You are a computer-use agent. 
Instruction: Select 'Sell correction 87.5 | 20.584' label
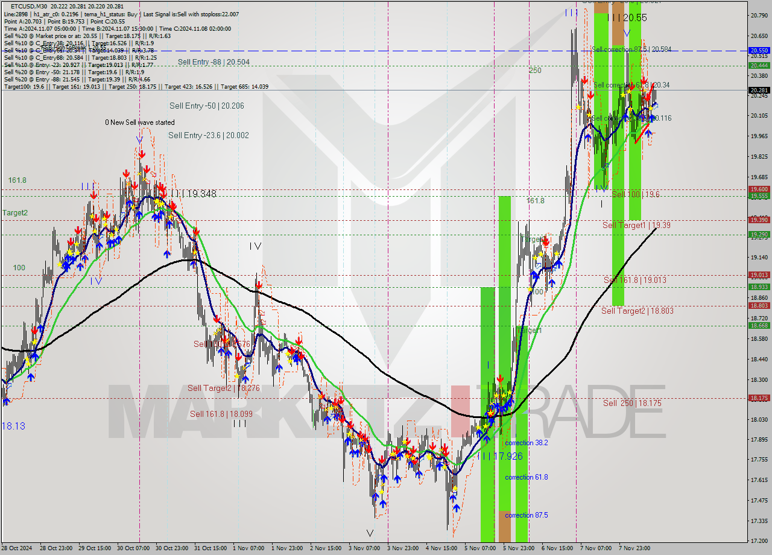[x=631, y=49]
